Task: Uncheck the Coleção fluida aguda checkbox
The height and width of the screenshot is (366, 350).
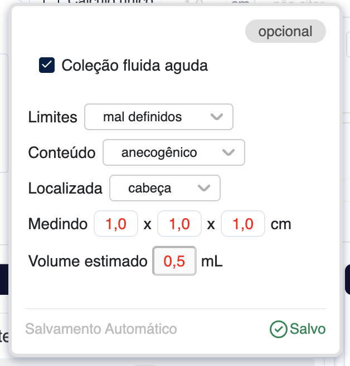Action: coord(47,66)
